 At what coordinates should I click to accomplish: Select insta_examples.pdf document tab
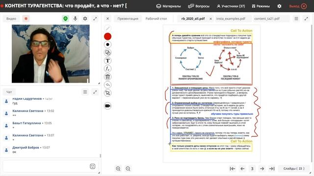click(x=231, y=19)
